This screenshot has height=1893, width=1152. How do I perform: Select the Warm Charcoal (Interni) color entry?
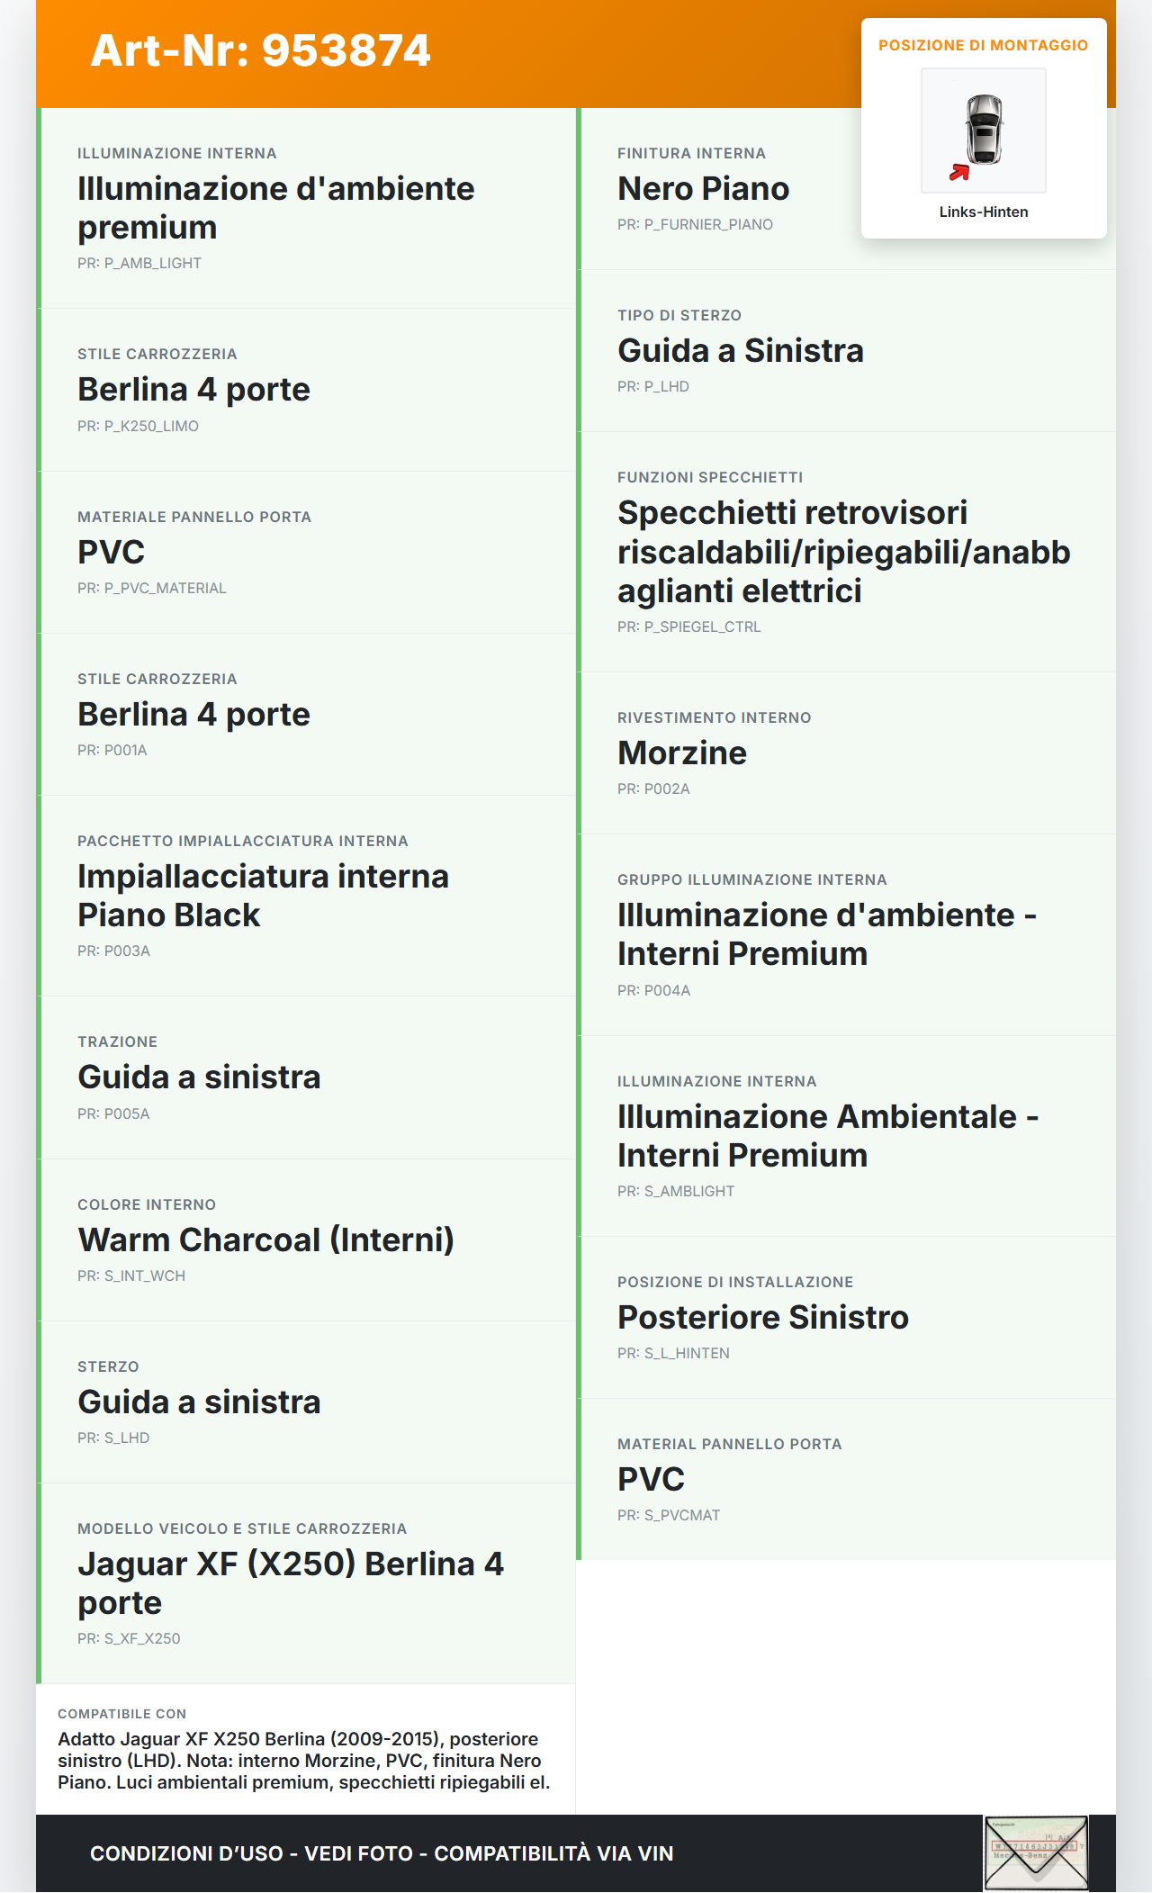click(x=265, y=1239)
